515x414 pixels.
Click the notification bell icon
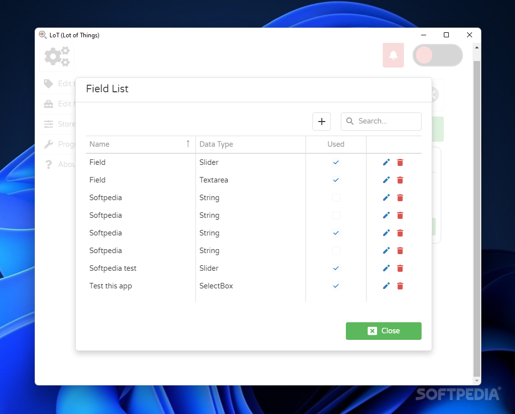pos(393,55)
